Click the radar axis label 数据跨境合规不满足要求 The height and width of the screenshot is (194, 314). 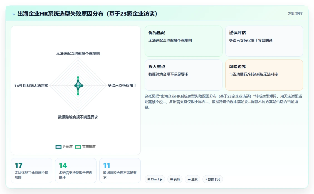pyautogui.click(x=78, y=117)
